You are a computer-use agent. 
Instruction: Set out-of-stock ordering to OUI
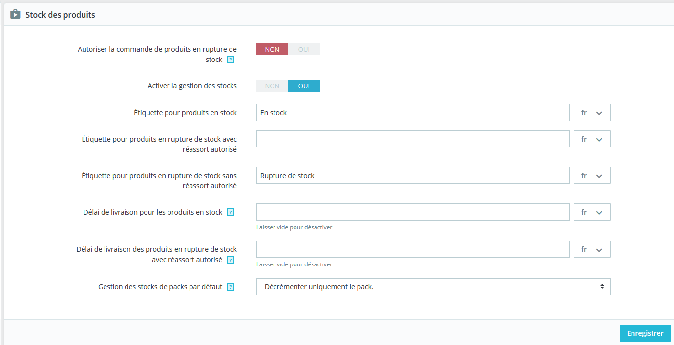coord(304,49)
